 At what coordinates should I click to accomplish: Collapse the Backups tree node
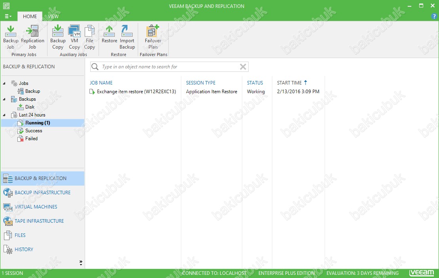(x=4, y=99)
